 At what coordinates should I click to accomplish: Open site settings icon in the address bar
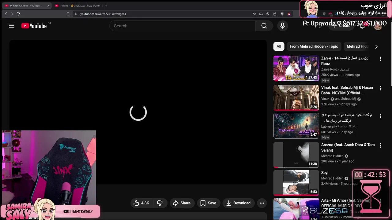[76, 14]
